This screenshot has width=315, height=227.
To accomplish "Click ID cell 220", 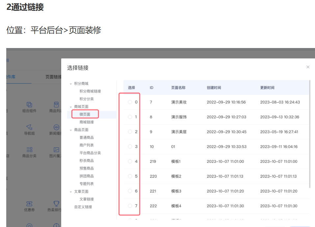I will (153, 176).
